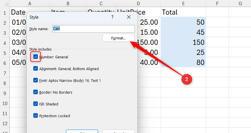Image resolution: width=251 pixels, height=133 pixels.
Task: Select column C header
Action: 101,3
